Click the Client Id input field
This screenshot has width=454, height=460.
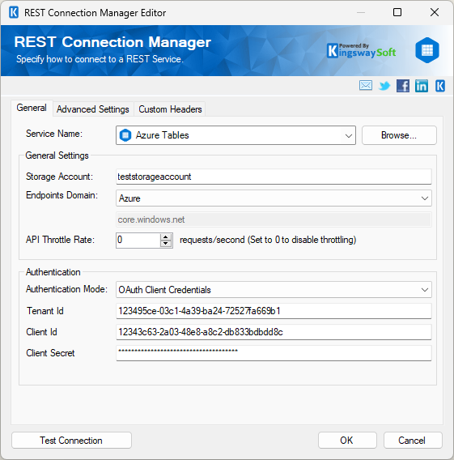click(x=274, y=332)
